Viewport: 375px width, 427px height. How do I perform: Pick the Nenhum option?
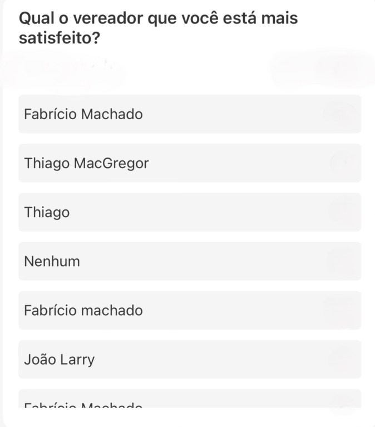point(167,261)
